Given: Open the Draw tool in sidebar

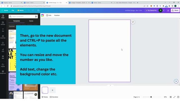Looking at the screenshot, I should [x=3, y=50].
